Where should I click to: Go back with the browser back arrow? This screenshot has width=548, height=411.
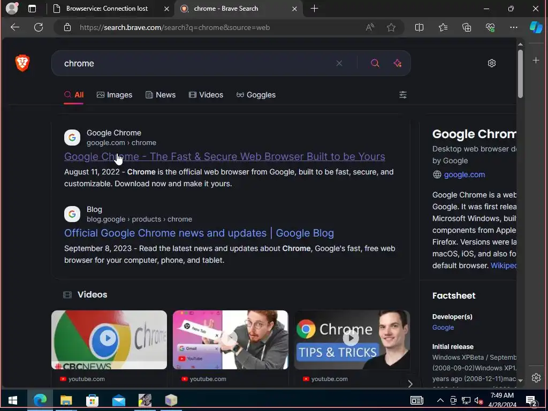[14, 27]
